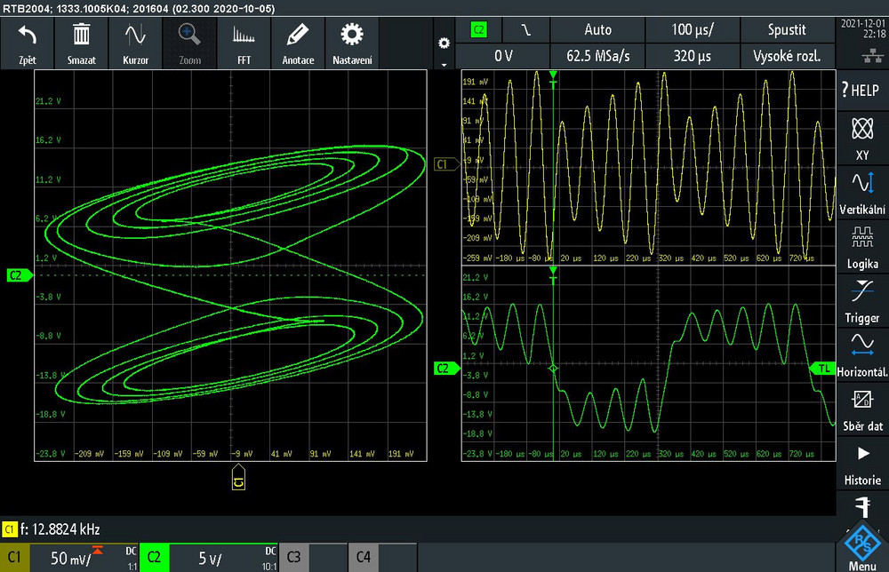Screen dimensions: 889x572
Task: Adjust the 100 µs/ time base
Action: [693, 30]
